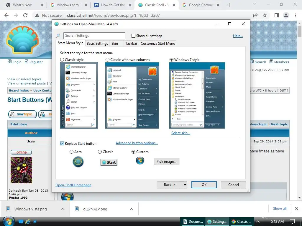Screen dimensions: 302x226
Task: Click the magnifier icon beside Search Settings
Action: coord(58,36)
